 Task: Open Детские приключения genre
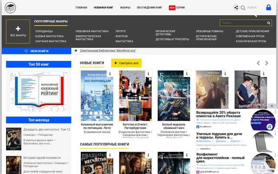pos(252,31)
